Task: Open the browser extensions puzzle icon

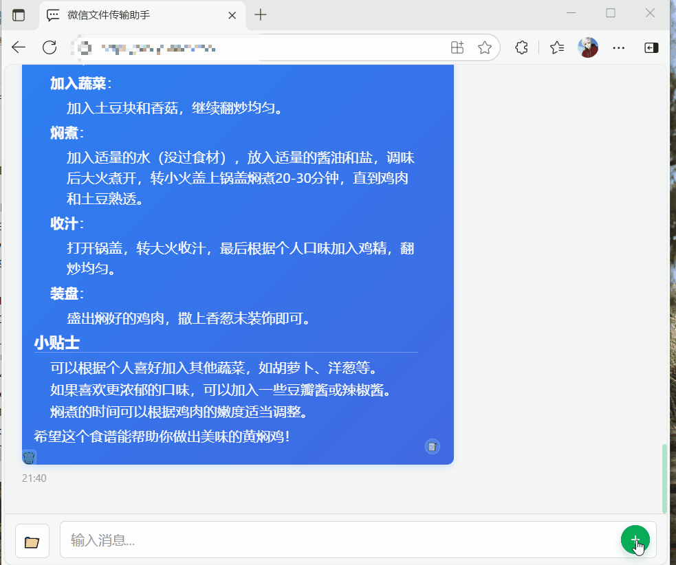Action: [522, 47]
